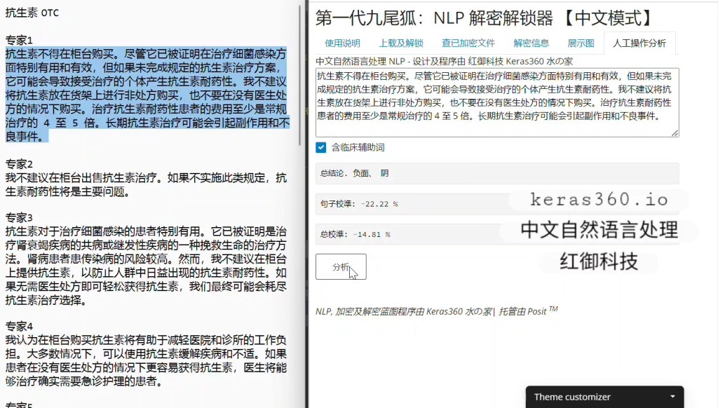Click inside the antibiotic text input area
The height and width of the screenshot is (408, 718).
pyautogui.click(x=496, y=102)
